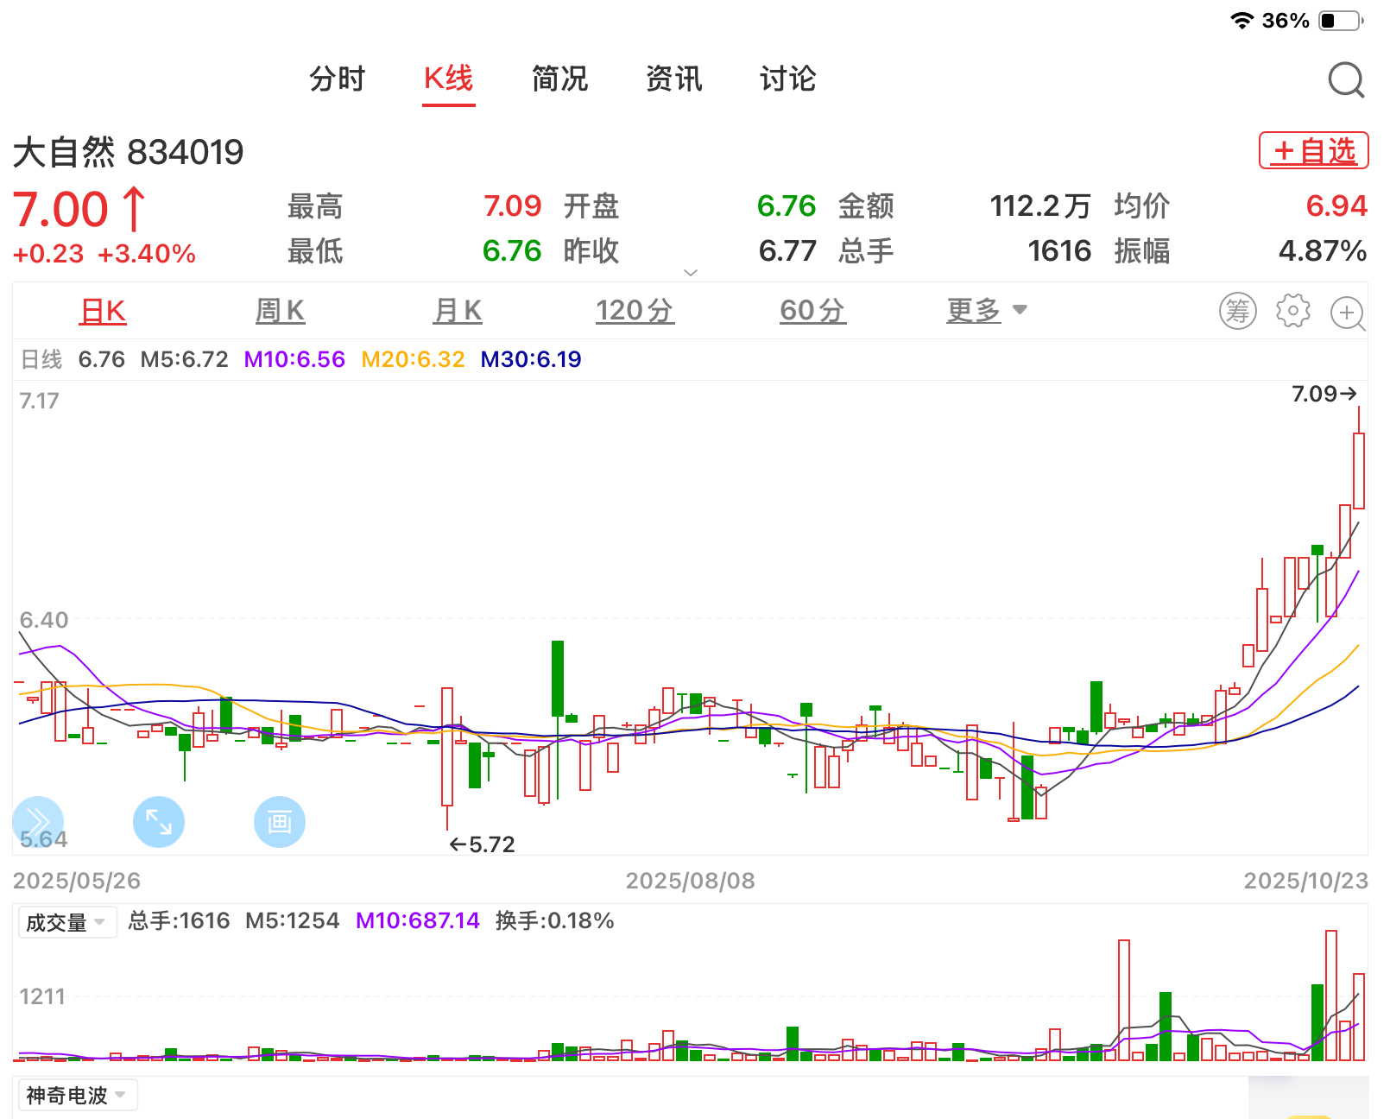Image resolution: width=1390 pixels, height=1119 pixels.
Task: Open the 资讯 tab
Action: pos(674,79)
